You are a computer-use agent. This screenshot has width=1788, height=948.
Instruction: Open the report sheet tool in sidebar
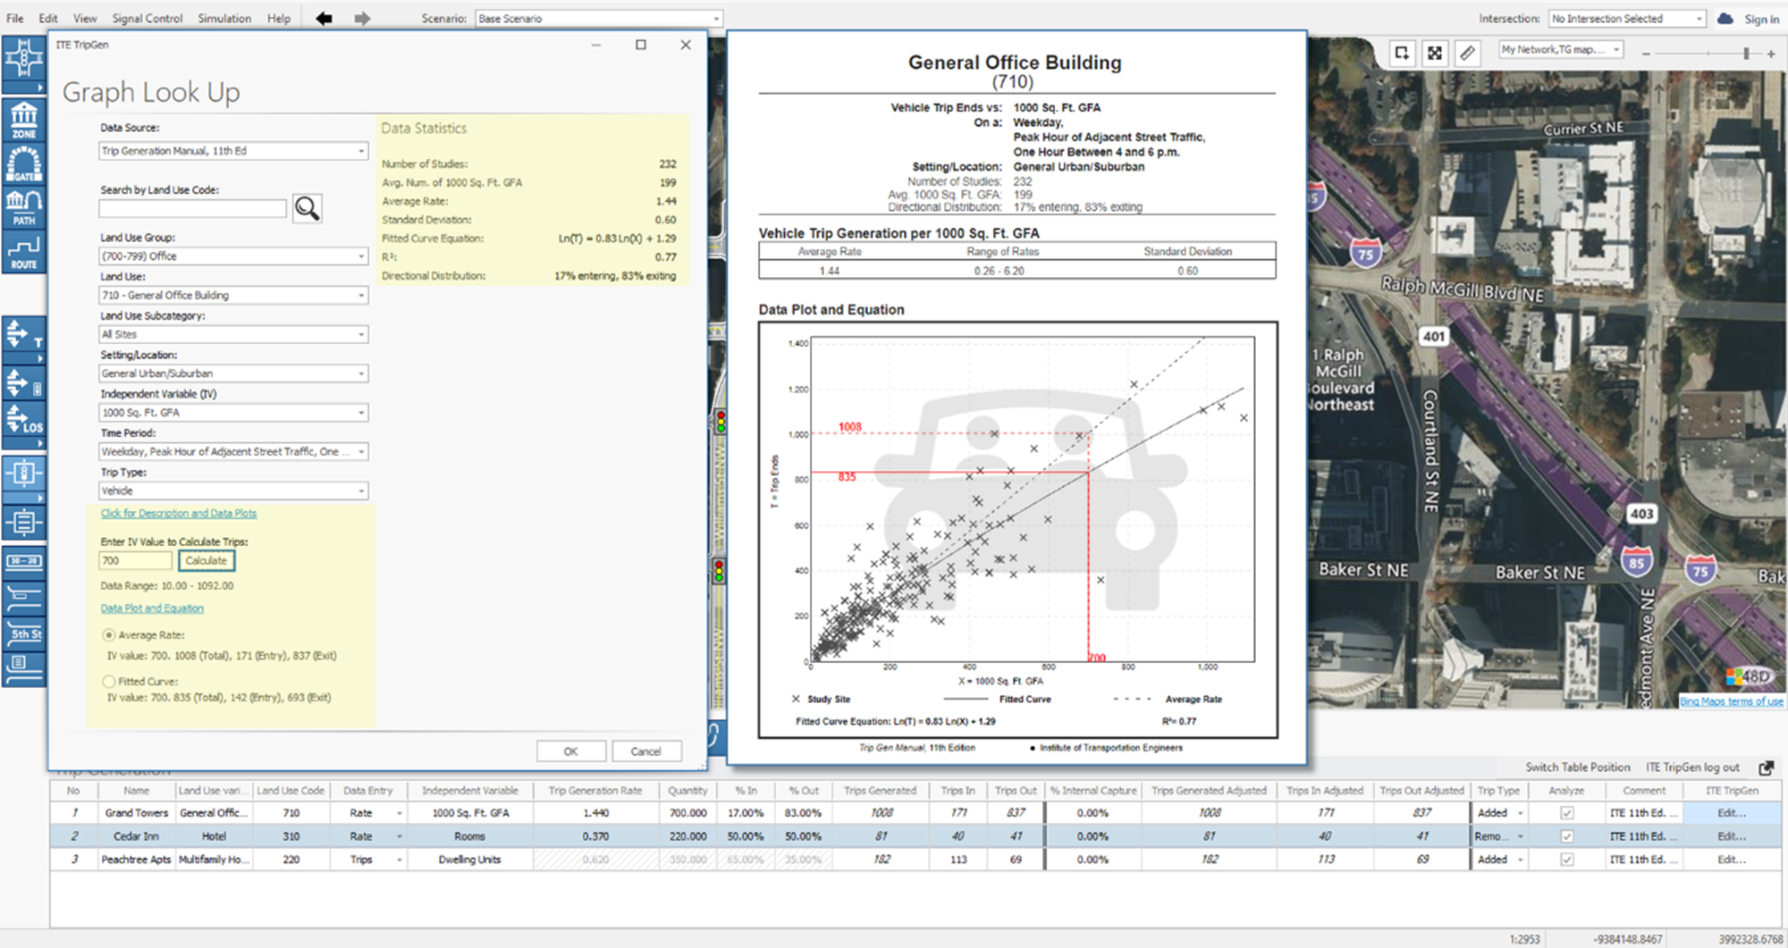point(24,521)
